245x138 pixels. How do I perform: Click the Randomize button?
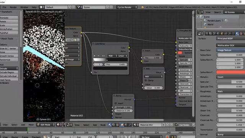(9, 60)
